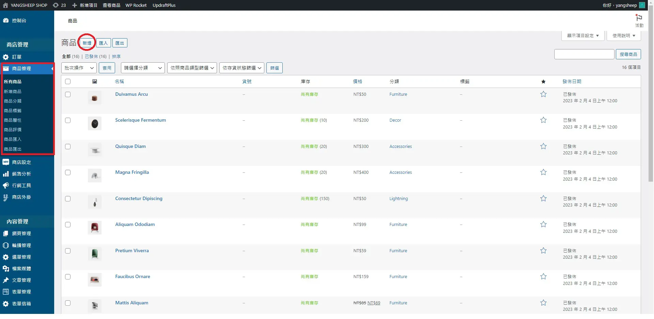This screenshot has width=654, height=319.
Task: Check the select-all products checkbox
Action: (68, 81)
